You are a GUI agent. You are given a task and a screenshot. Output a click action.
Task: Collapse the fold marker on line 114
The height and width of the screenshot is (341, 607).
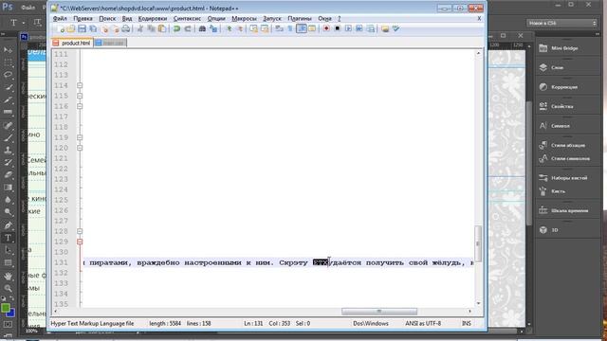click(x=80, y=85)
